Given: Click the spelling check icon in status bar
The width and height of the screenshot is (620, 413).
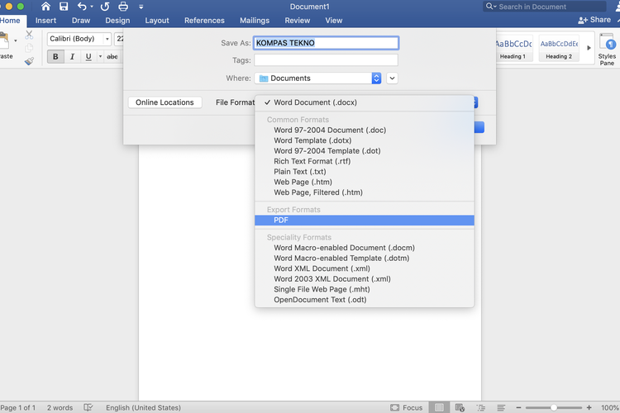Looking at the screenshot, I should tap(88, 407).
